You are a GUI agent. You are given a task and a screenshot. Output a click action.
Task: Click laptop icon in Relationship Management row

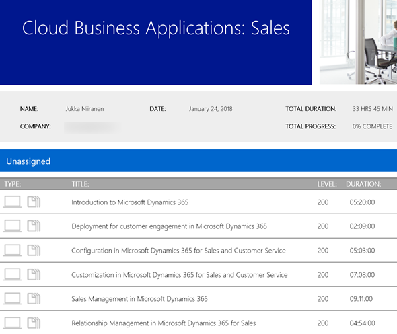[12, 323]
